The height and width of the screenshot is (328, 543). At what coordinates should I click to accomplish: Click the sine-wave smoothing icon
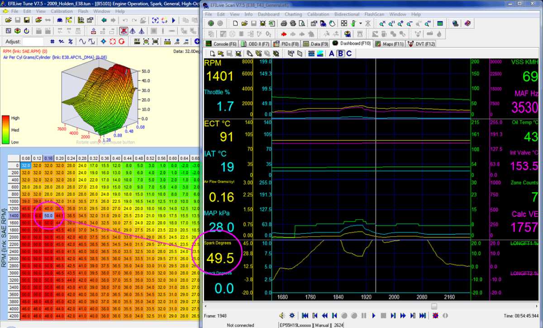point(83,41)
